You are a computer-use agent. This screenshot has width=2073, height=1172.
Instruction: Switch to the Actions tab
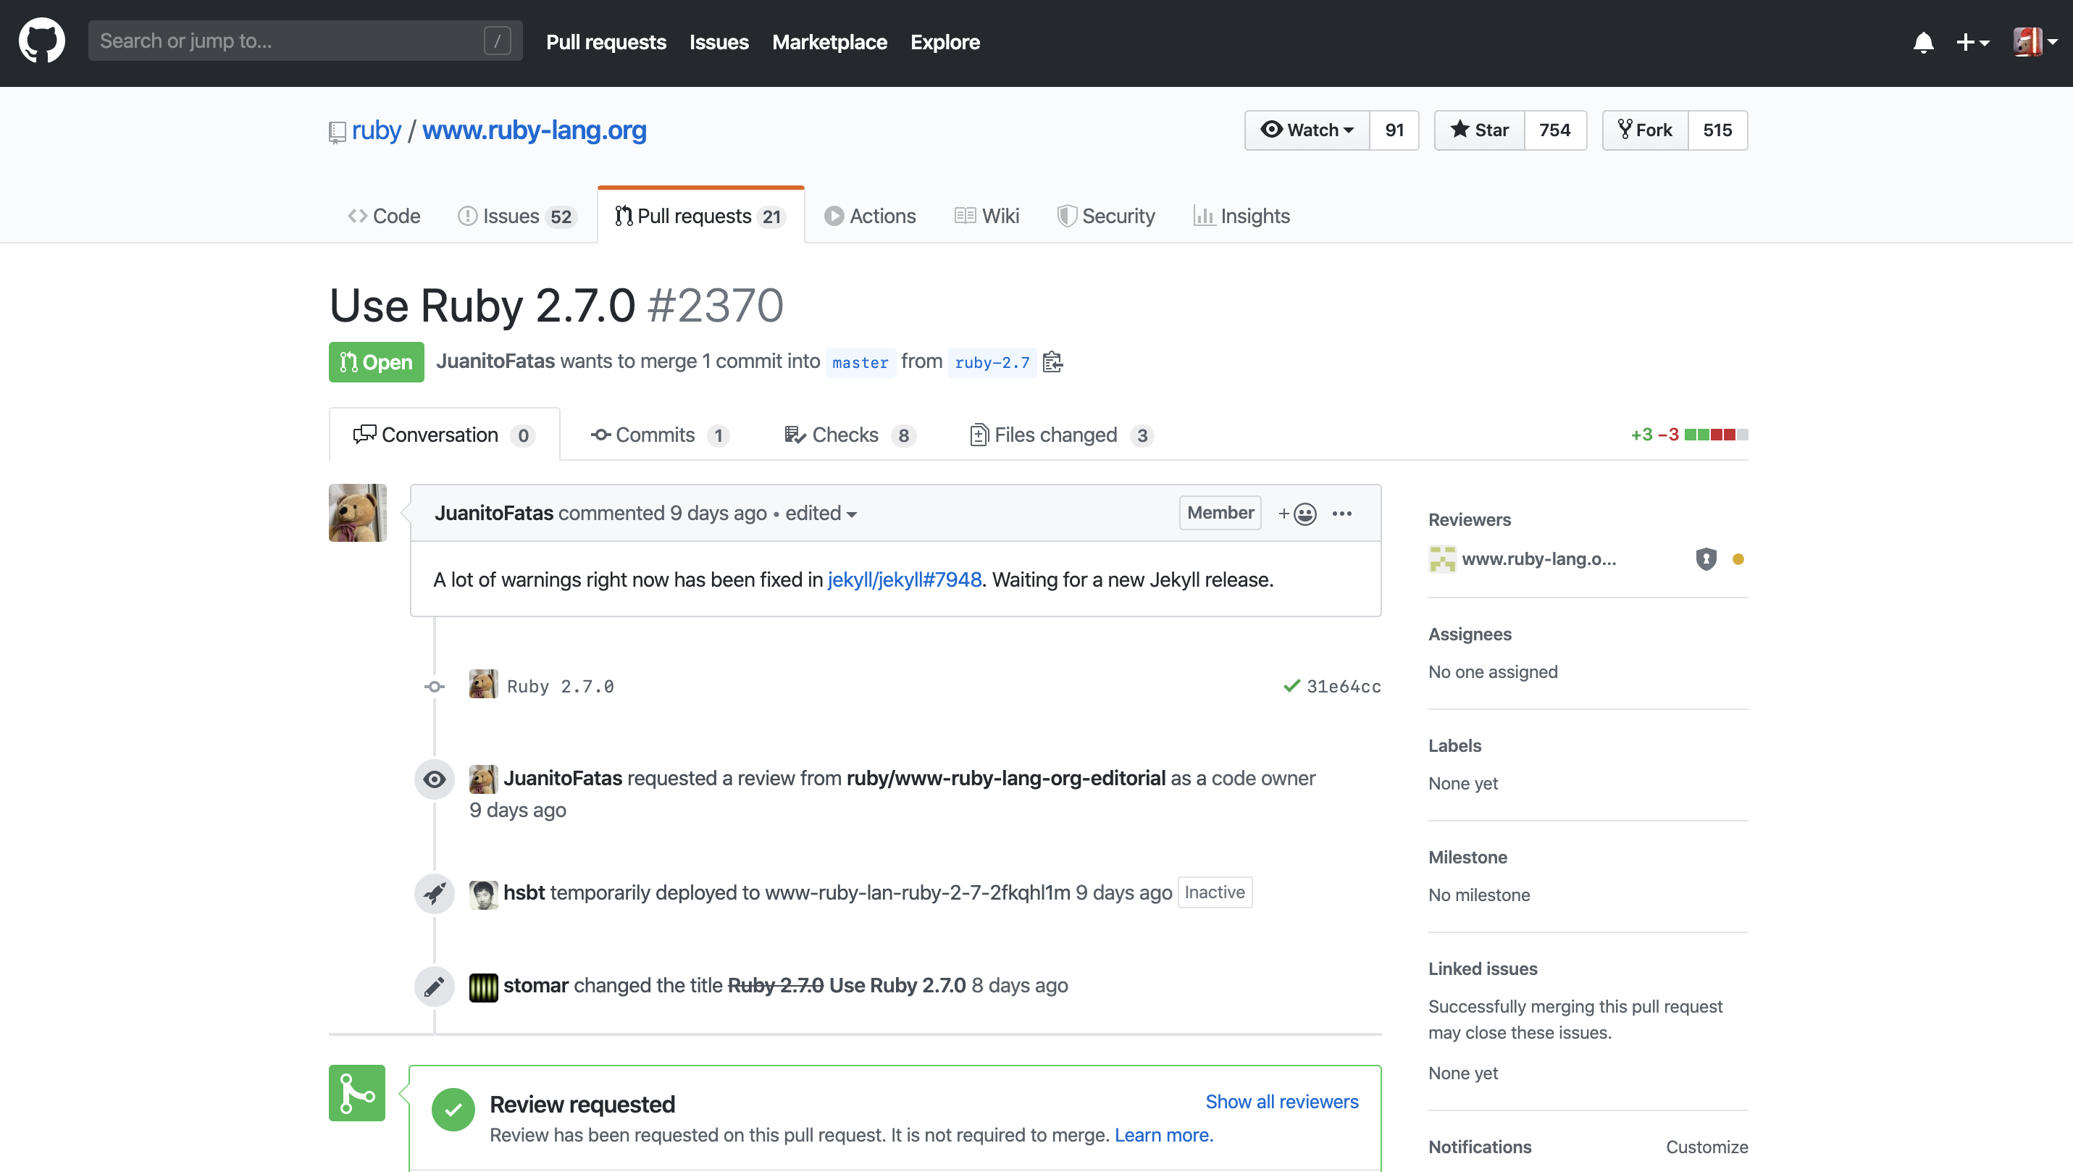(870, 216)
